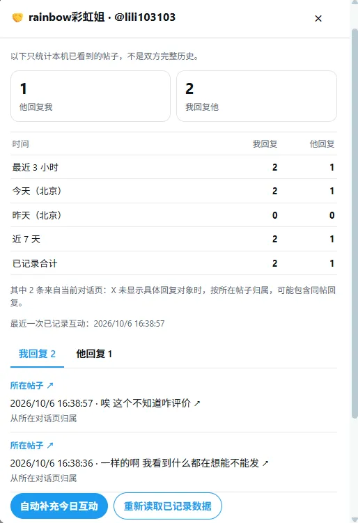Click the 其中 2 条来自当前对话页 note
358x523 pixels.
tap(173, 296)
